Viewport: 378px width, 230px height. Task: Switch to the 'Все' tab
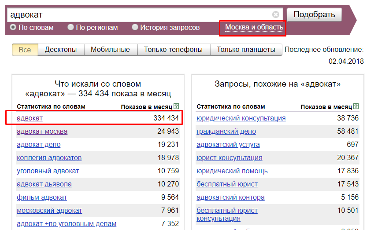pos(25,50)
